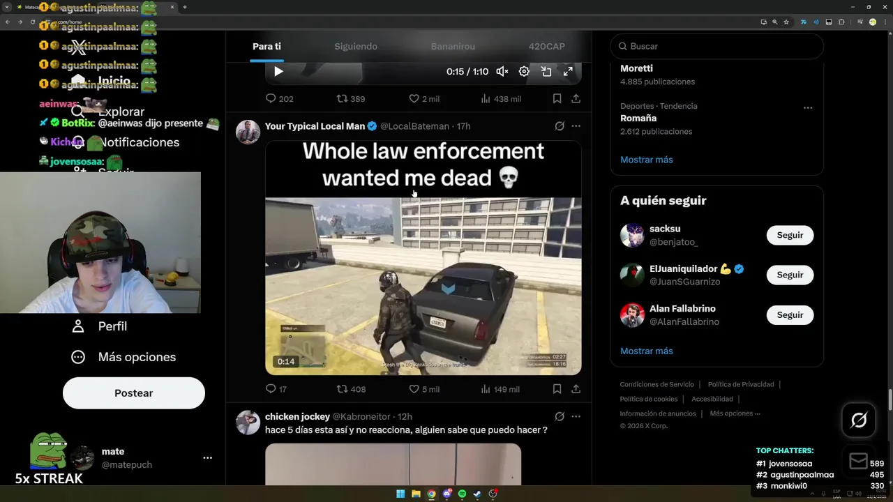Image resolution: width=893 pixels, height=502 pixels.
Task: Open Grok action on LocalBateman post
Action: (x=560, y=126)
